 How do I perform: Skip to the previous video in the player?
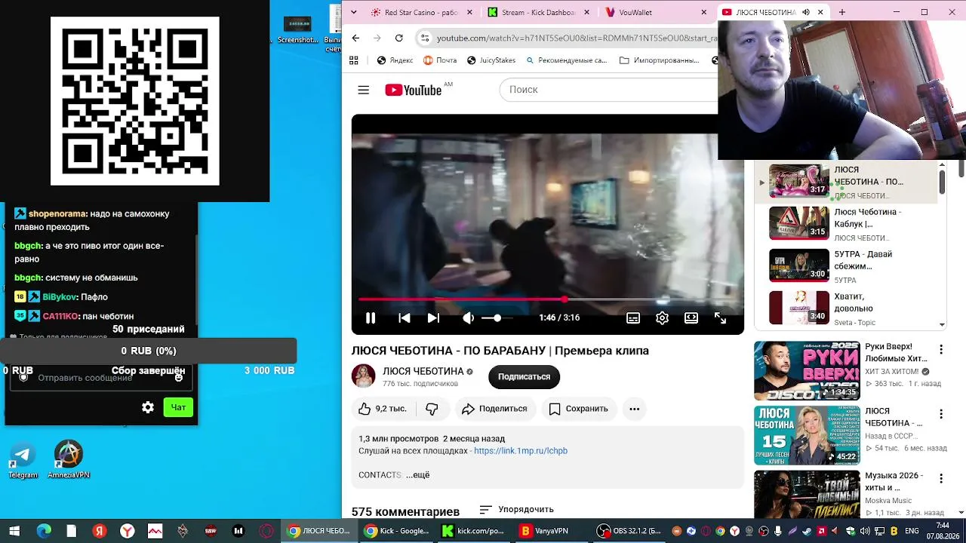click(405, 318)
